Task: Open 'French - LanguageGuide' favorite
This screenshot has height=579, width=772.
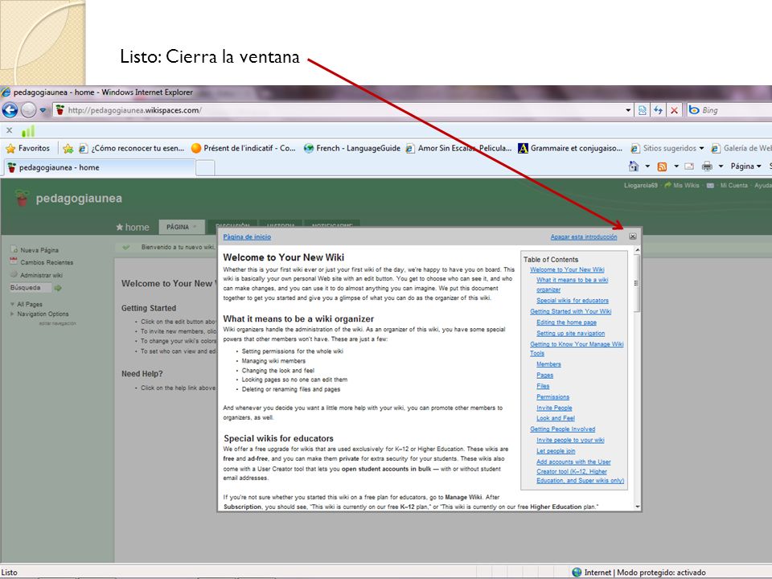Action: tap(352, 148)
